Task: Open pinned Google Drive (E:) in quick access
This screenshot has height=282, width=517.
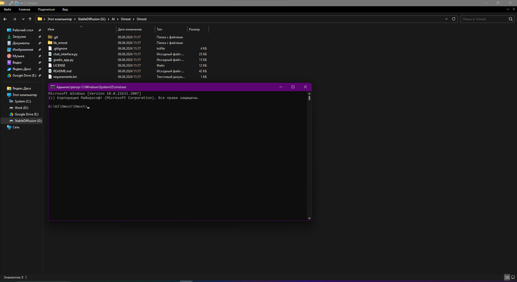Action: click(x=24, y=75)
